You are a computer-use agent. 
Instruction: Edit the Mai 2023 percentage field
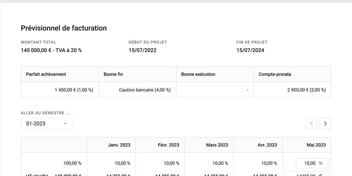point(310,163)
